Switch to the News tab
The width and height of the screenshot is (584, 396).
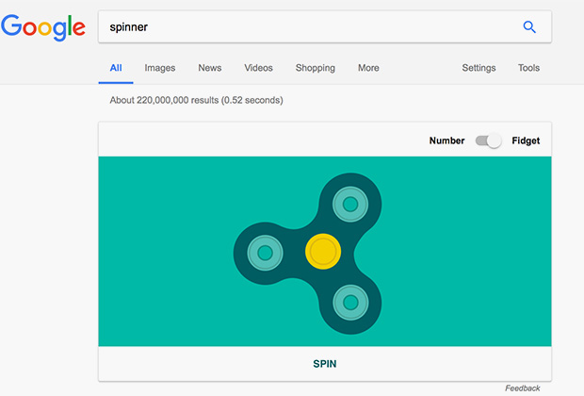(x=210, y=68)
